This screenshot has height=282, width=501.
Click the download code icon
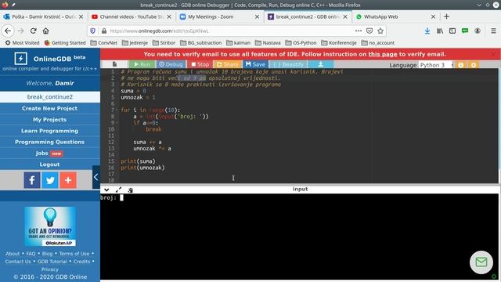[320, 64]
